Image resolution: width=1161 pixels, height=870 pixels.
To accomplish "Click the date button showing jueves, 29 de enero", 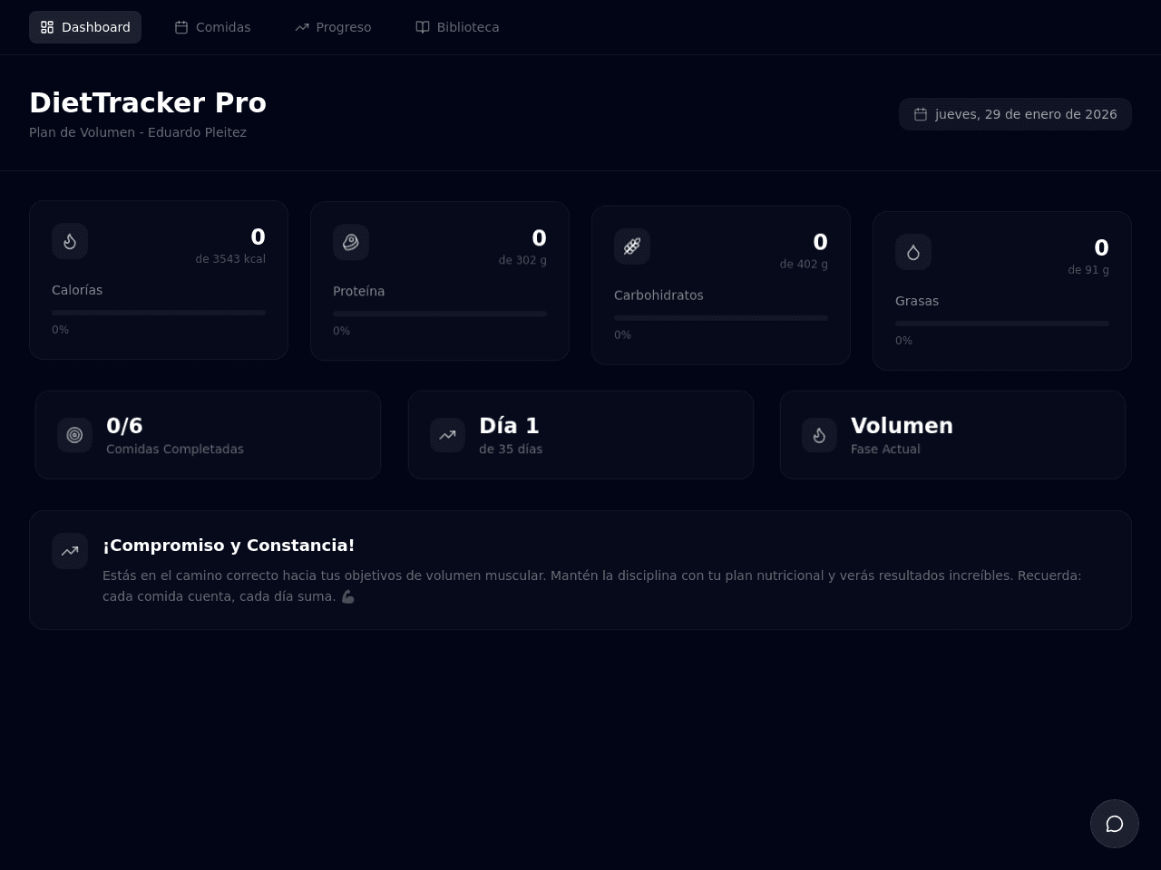I will pyautogui.click(x=1015, y=114).
